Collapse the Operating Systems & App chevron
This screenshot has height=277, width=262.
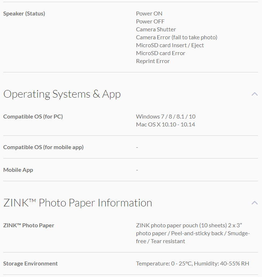click(254, 94)
